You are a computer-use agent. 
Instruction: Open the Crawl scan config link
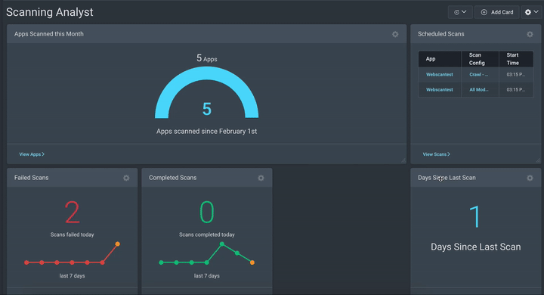pyautogui.click(x=478, y=74)
